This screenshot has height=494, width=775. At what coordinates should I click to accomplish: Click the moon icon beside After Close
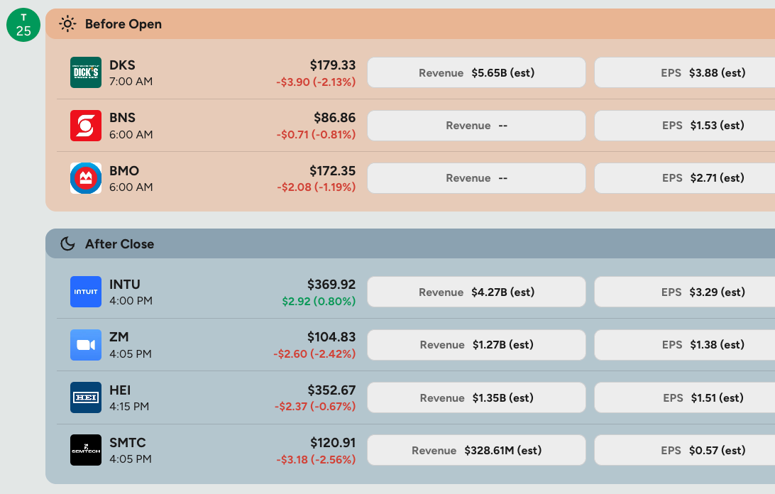(x=67, y=243)
